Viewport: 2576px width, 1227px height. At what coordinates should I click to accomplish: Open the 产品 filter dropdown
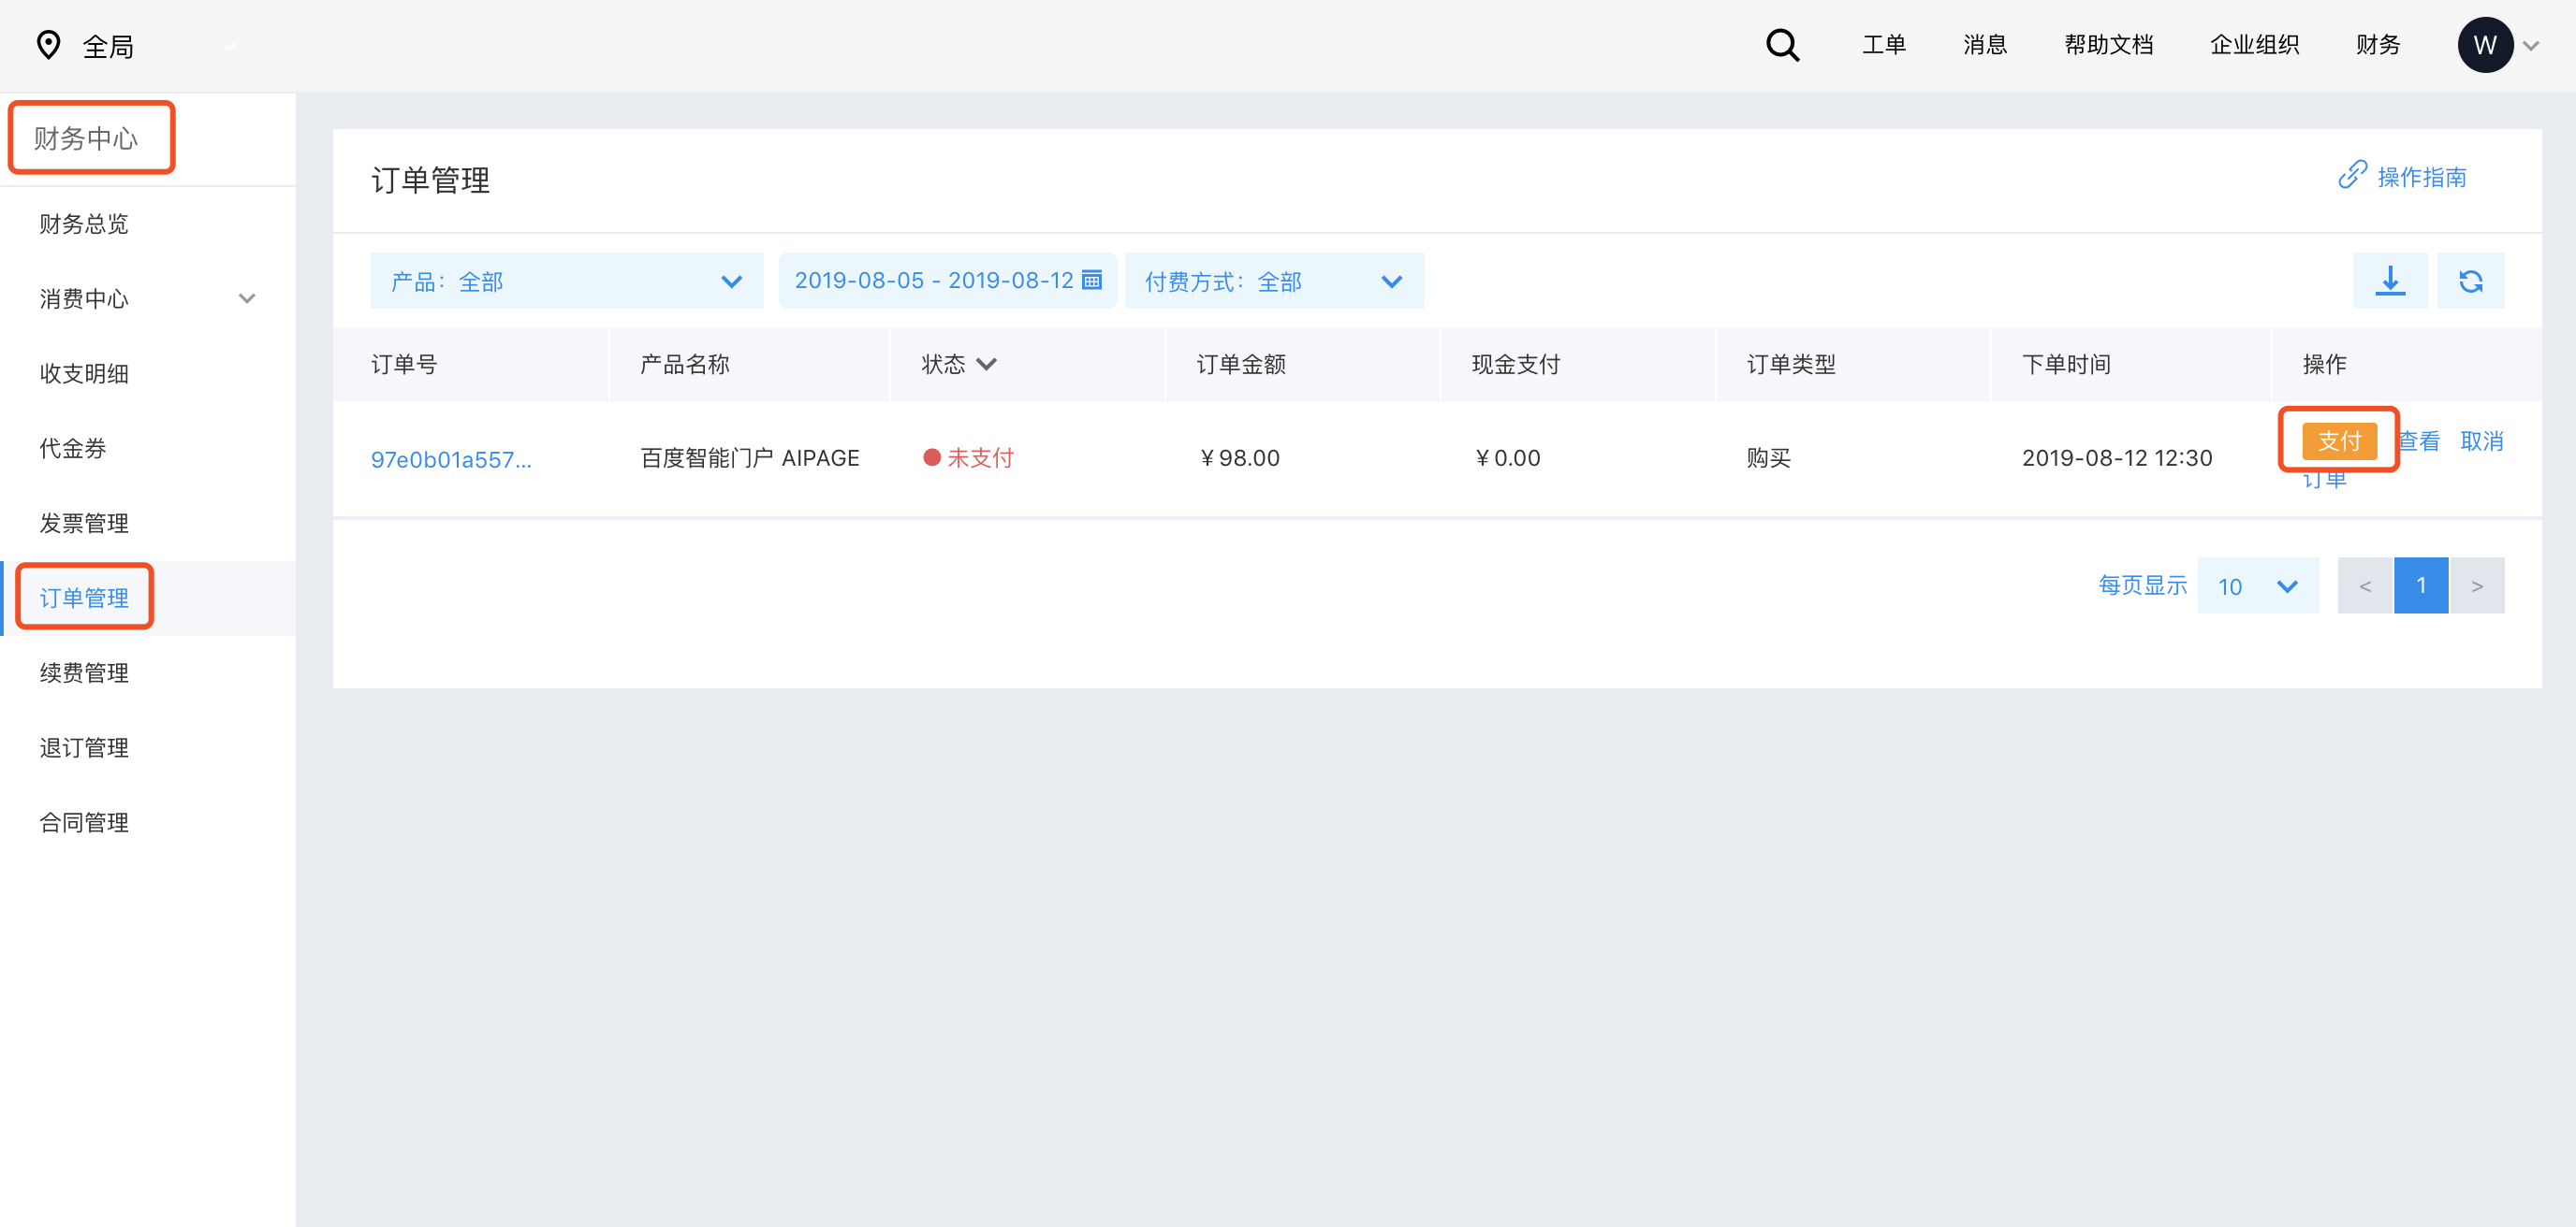tap(566, 281)
